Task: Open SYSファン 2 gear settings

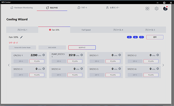Action: pyautogui.click(x=157, y=55)
